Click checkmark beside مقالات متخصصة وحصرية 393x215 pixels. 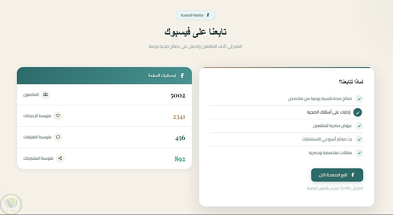359,153
